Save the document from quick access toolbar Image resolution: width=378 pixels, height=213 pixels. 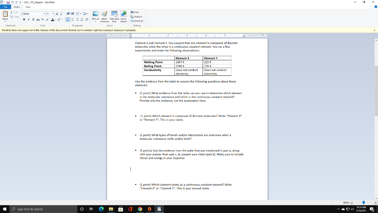click(x=7, y=2)
